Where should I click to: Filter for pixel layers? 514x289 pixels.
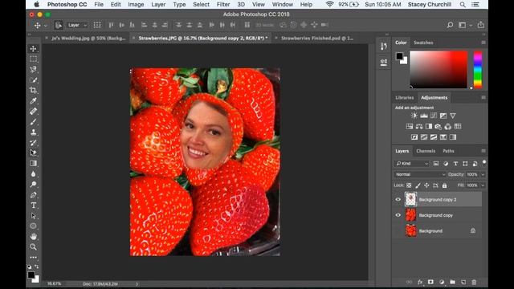coord(436,164)
